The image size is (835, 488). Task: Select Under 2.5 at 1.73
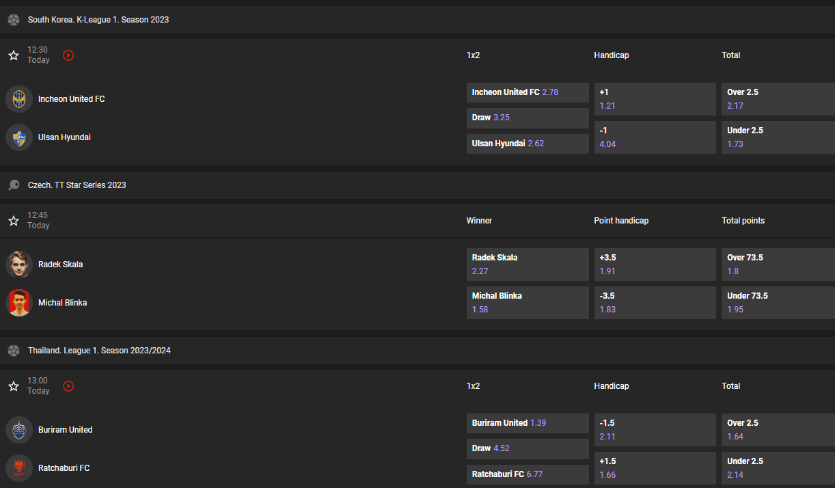tap(778, 137)
